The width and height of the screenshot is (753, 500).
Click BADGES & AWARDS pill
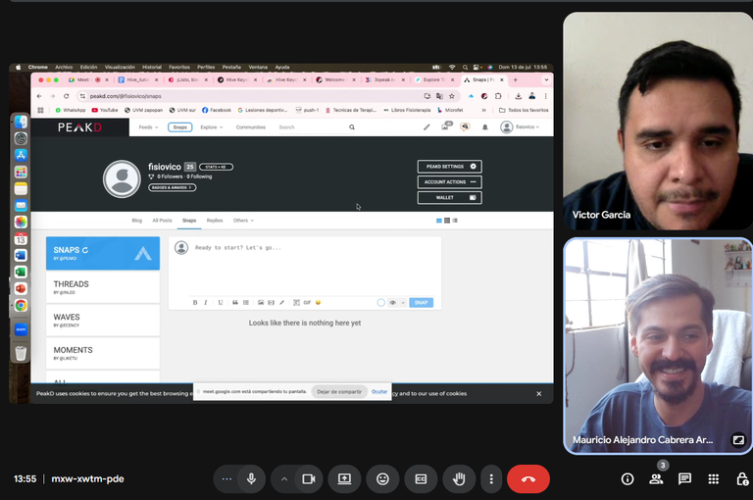(172, 187)
